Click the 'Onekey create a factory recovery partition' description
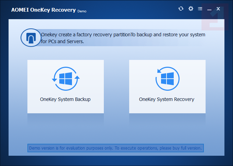Image resolution: width=233 pixels, height=166 pixels. [123, 38]
